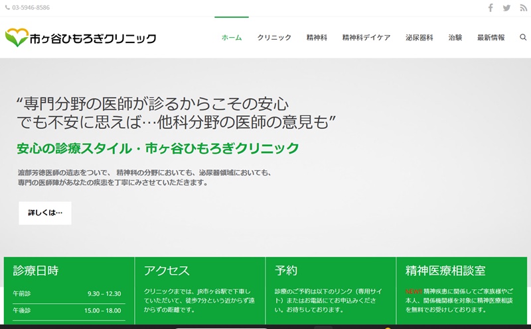Open the Twitter icon link
The image size is (531, 329).
click(507, 8)
